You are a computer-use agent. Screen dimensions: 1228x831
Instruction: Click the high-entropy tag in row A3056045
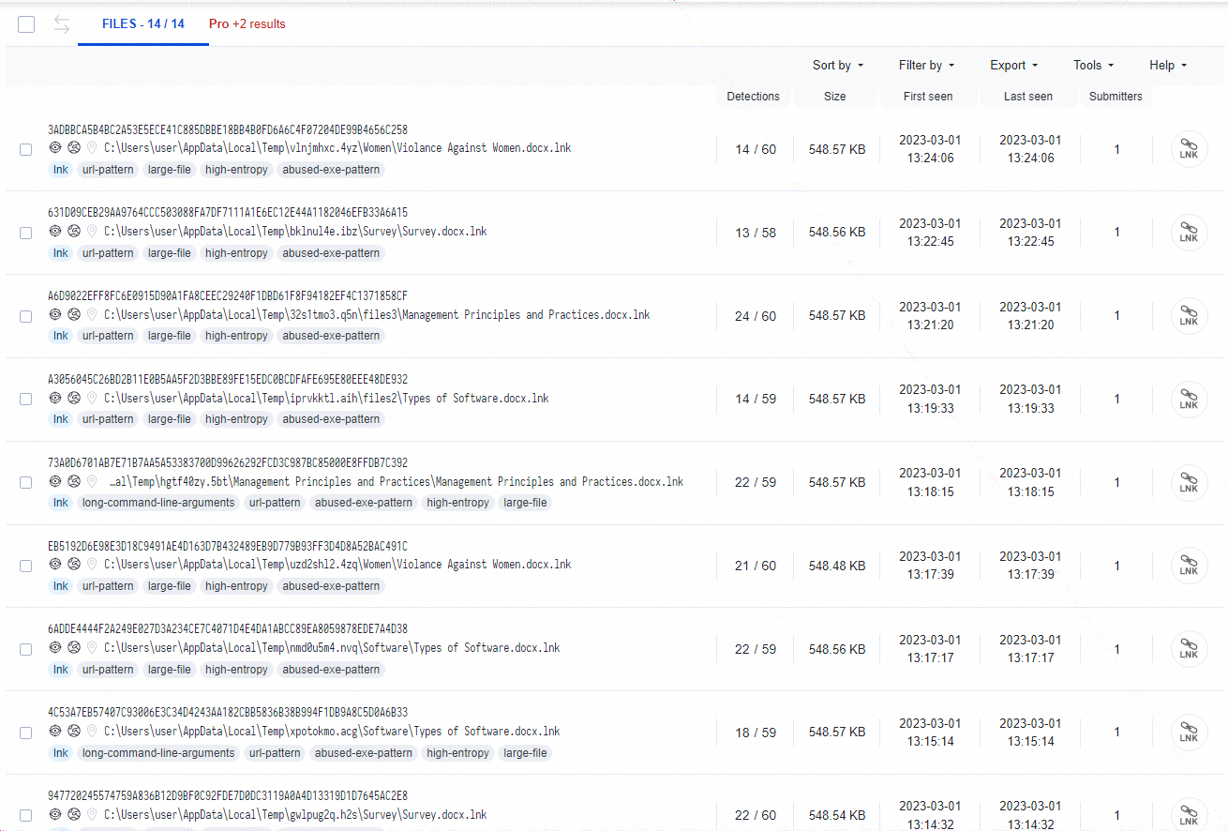coord(236,419)
